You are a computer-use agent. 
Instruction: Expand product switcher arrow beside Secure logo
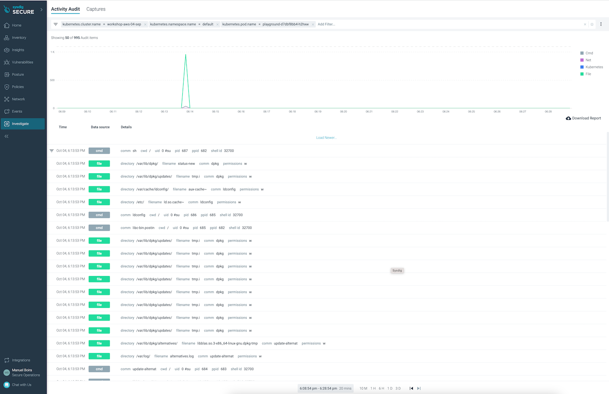coord(41,10)
